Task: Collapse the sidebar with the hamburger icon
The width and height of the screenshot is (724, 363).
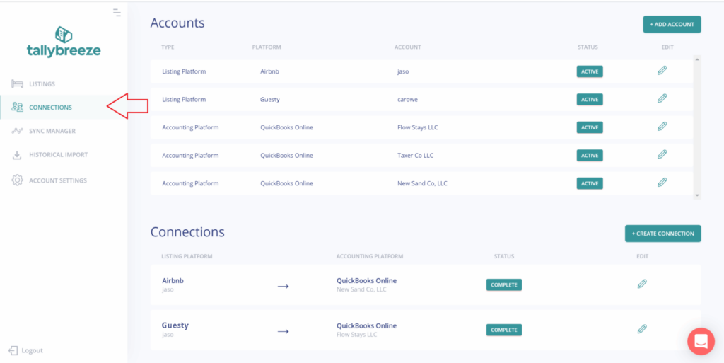Action: tap(117, 13)
